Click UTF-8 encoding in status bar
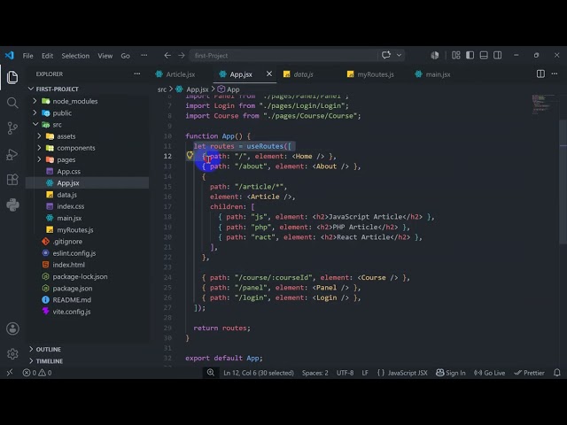This screenshot has height=425, width=567. click(345, 373)
